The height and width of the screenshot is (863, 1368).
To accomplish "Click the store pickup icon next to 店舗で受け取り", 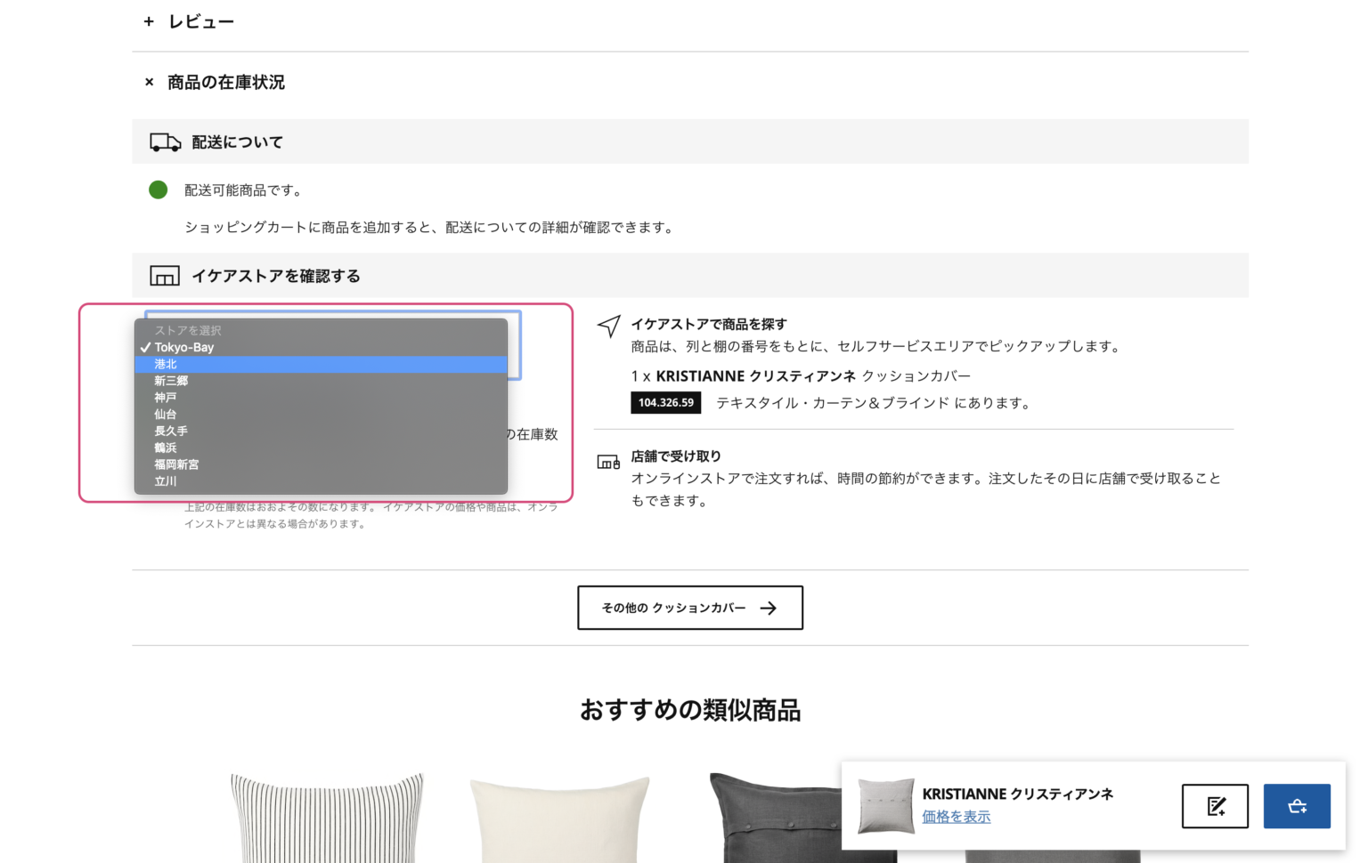I will 608,461.
